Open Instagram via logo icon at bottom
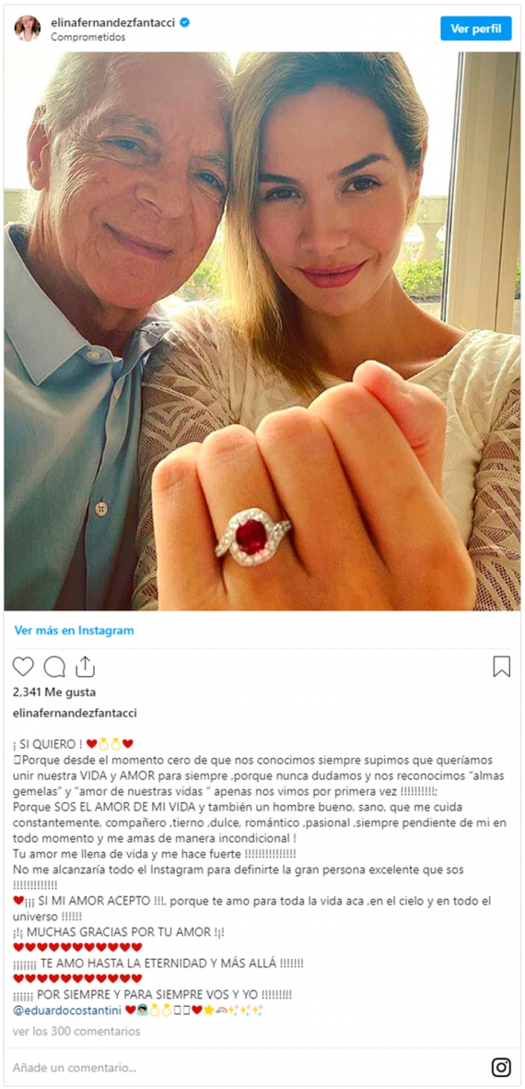 coord(501,1067)
